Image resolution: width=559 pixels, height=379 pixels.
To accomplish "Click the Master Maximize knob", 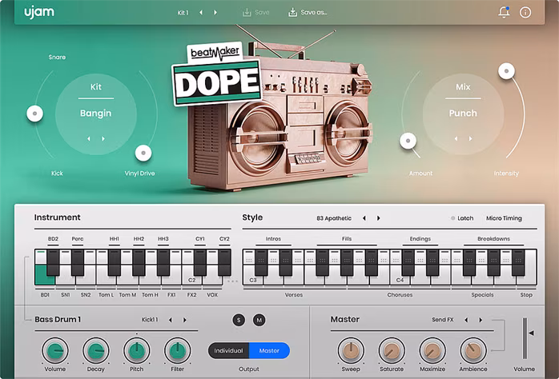I will click(x=432, y=350).
